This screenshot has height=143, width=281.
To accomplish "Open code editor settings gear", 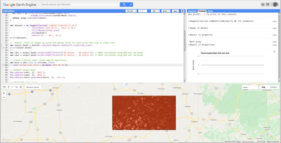I will 183,11.
